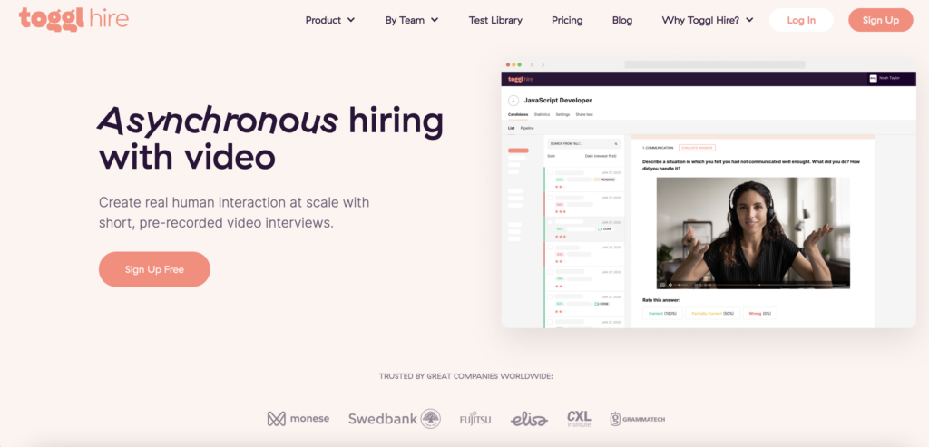Expand the Product dropdown menu
The image size is (929, 447).
click(330, 20)
